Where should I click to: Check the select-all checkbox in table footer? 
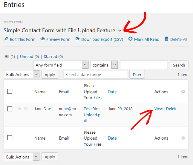[10, 138]
